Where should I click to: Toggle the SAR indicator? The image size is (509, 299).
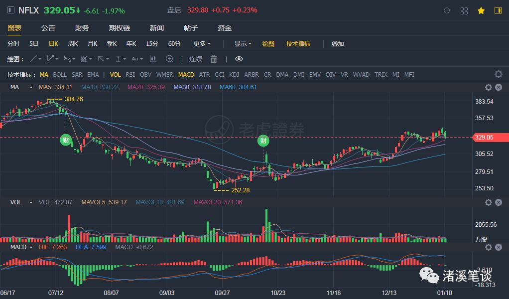[77, 75]
